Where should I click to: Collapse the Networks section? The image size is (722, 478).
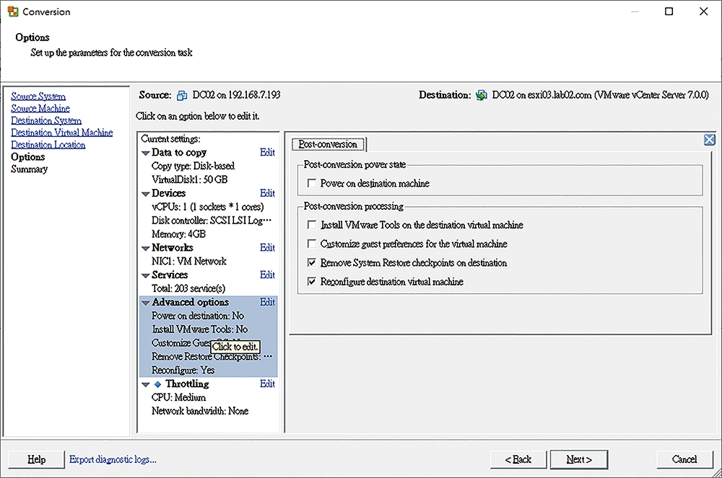click(x=146, y=248)
